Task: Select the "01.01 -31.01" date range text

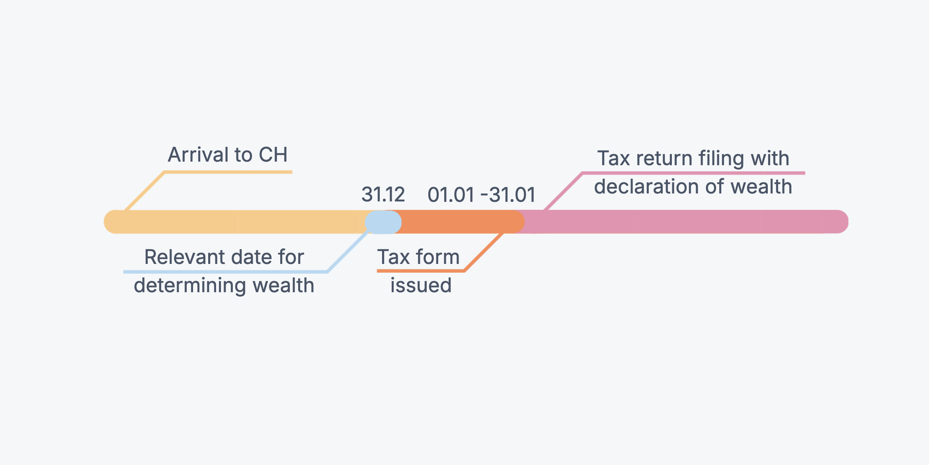Action: (481, 195)
